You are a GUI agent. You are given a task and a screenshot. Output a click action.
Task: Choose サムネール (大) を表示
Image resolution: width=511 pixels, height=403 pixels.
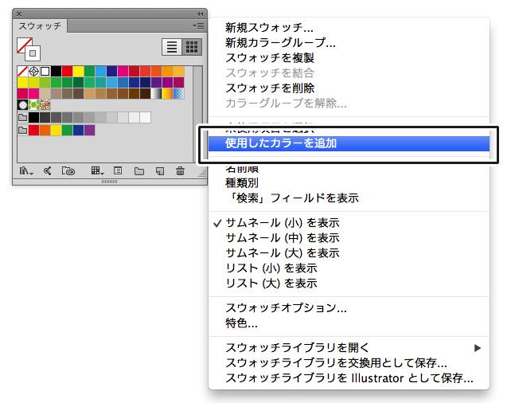point(283,253)
